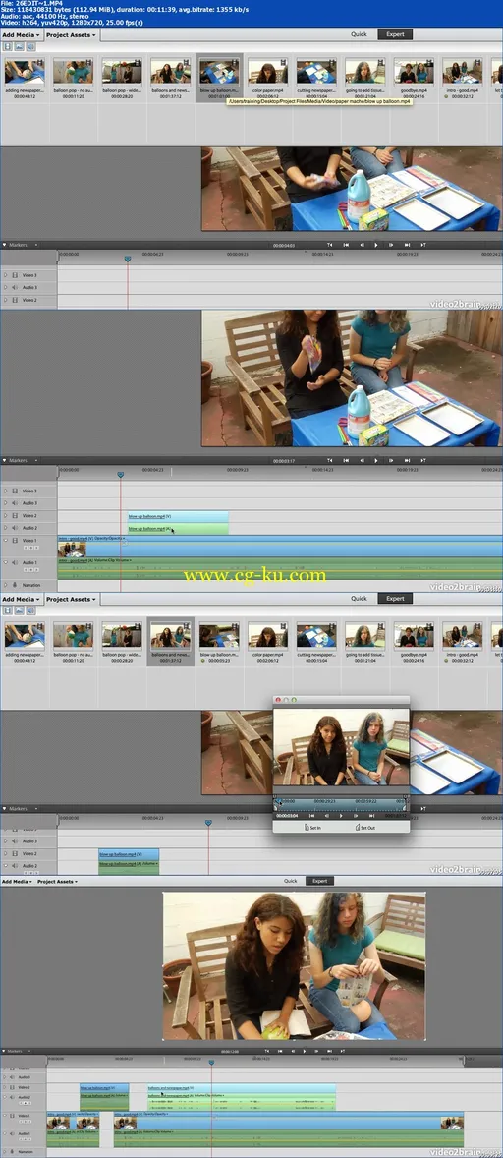Click the playhead handle in the top frame ruler

pos(128,259)
